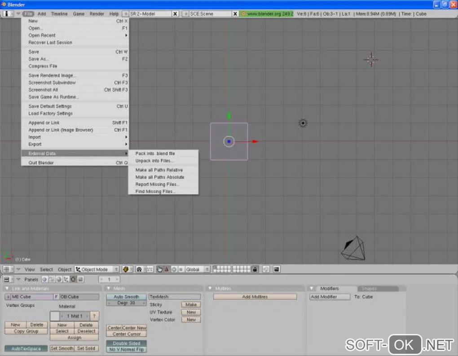Toggle Auto Smooth in Mesh panel

pos(126,297)
